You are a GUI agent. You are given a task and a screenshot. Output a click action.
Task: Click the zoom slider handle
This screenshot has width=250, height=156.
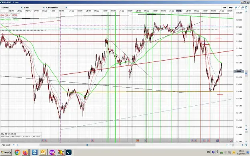[233, 145]
